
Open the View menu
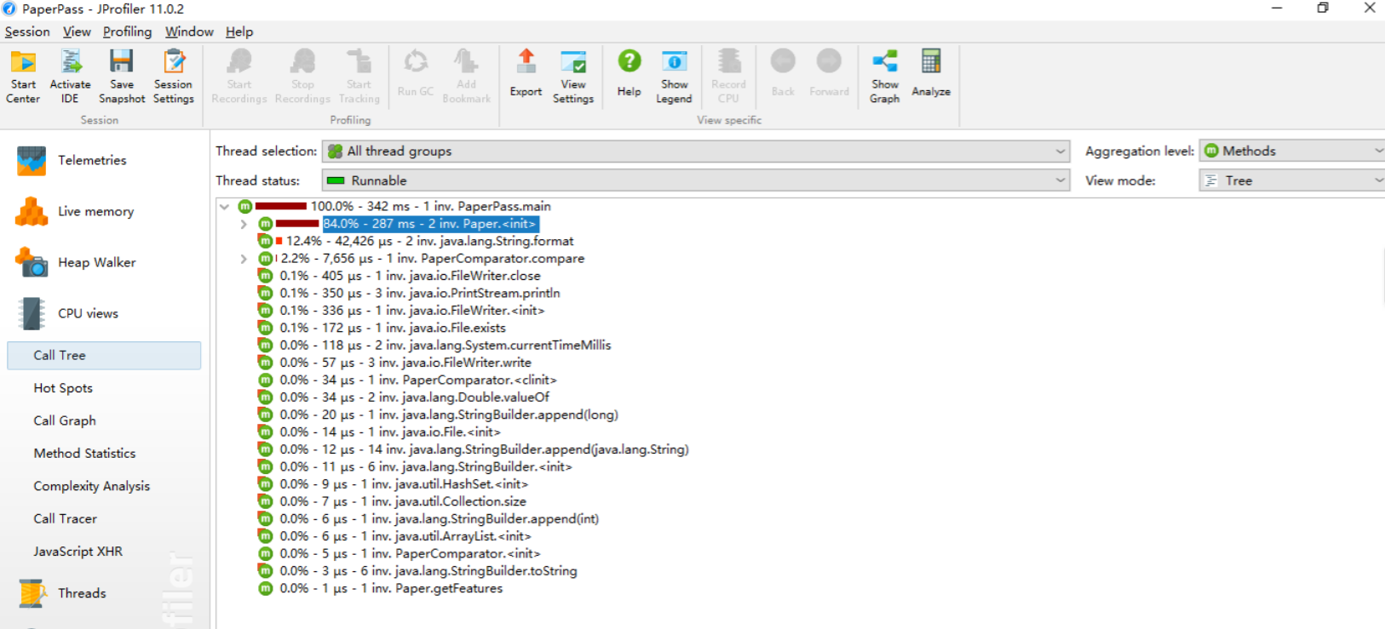pos(77,31)
